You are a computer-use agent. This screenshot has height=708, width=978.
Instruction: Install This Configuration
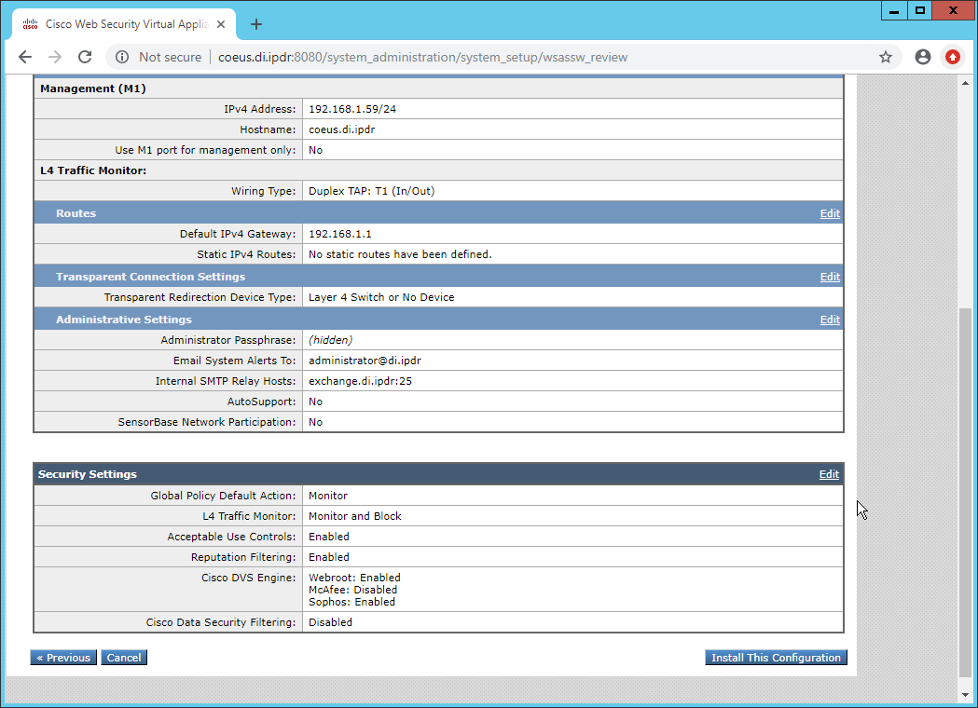(x=776, y=658)
